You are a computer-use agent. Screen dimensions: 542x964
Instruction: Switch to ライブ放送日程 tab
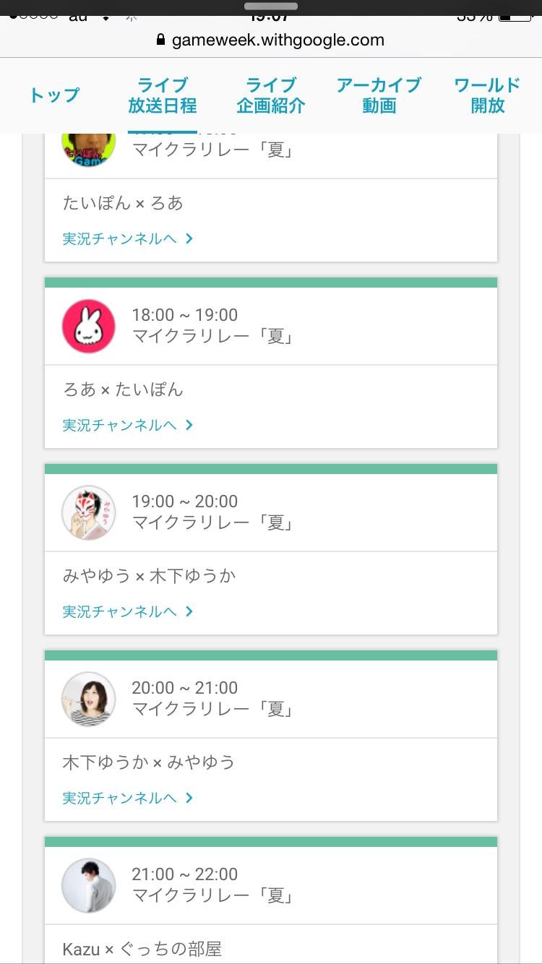coord(163,95)
